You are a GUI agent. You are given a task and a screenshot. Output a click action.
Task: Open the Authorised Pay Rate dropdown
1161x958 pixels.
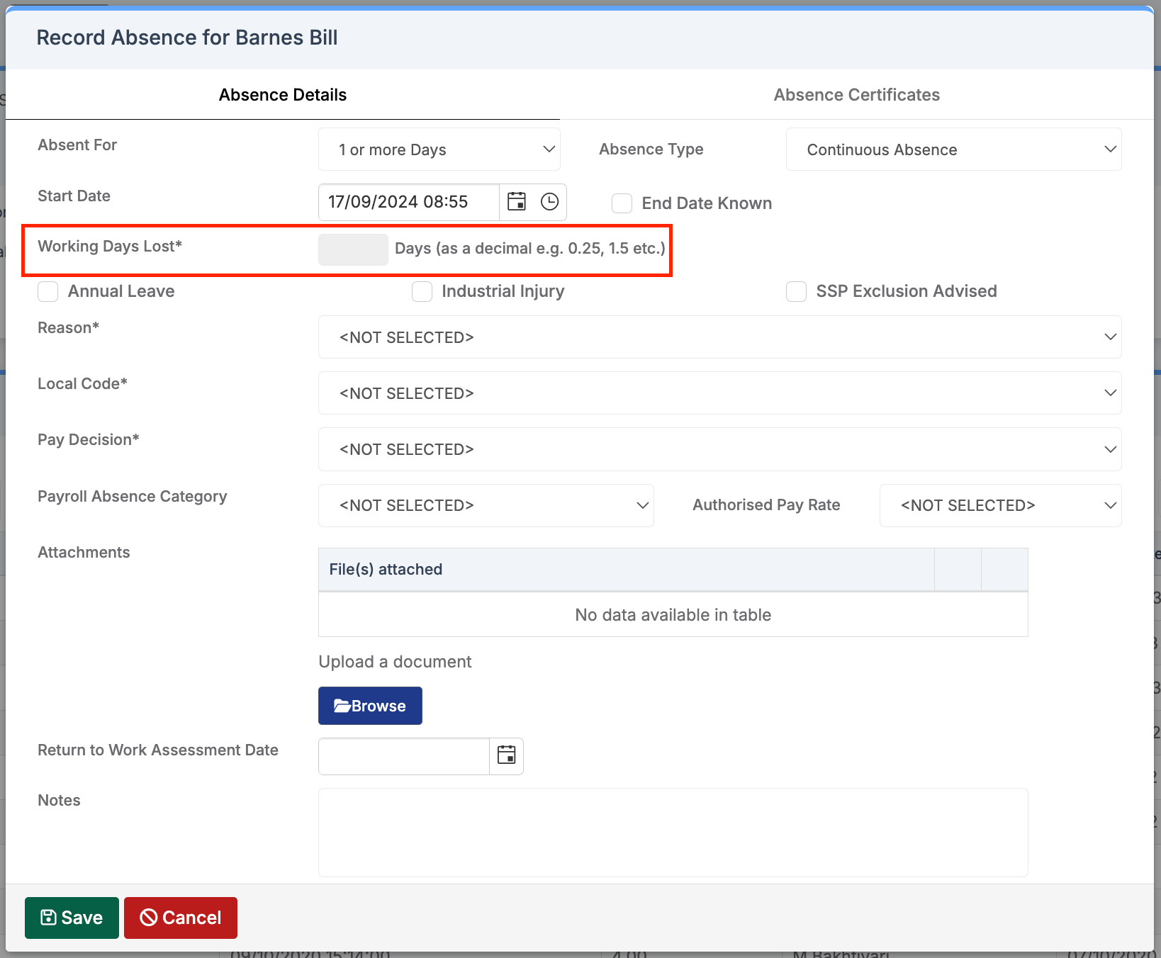tap(999, 505)
